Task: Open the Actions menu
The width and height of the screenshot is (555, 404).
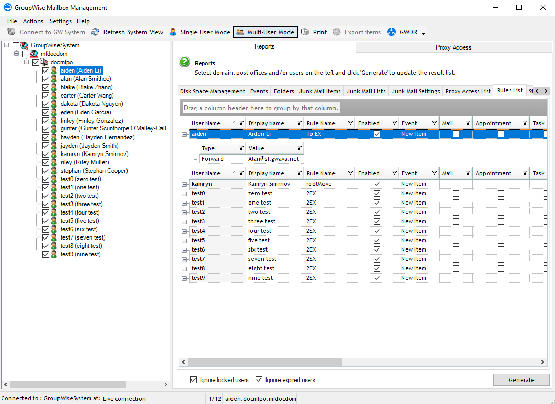Action: (33, 21)
